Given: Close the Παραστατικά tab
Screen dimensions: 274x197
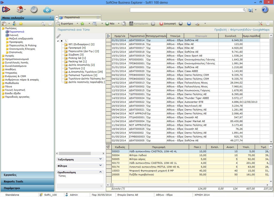Looking at the screenshot, I should 98,17.
